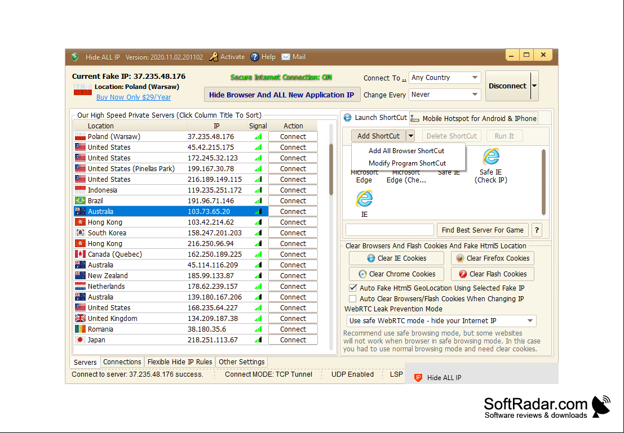Select the Launch ShortCut tab
Screen dimensions: 624x433
(375, 118)
